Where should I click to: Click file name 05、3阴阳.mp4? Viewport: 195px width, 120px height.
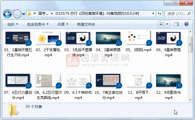(139, 50)
